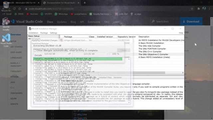The height and width of the screenshot is (120, 213).
Task: Click the right arrow of package list scrollbar
Action: (x=183, y=73)
